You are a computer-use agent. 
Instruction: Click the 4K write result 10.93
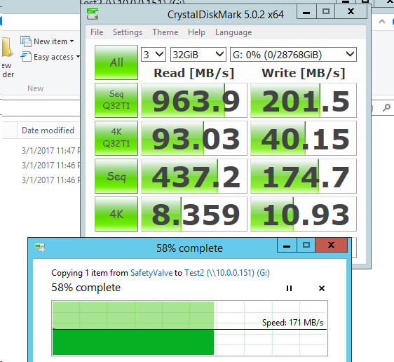coord(304,214)
